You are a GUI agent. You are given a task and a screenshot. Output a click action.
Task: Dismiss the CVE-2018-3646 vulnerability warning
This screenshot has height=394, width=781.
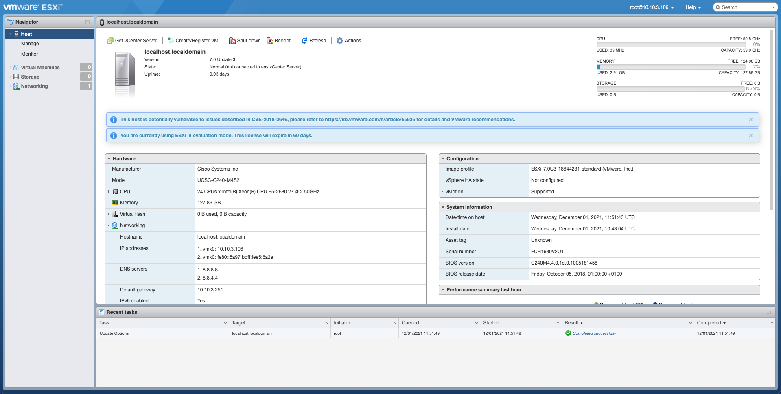tap(751, 120)
